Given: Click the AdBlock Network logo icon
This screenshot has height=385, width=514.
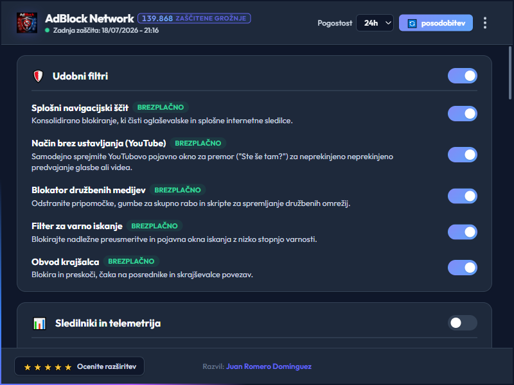Looking at the screenshot, I should 27,23.
